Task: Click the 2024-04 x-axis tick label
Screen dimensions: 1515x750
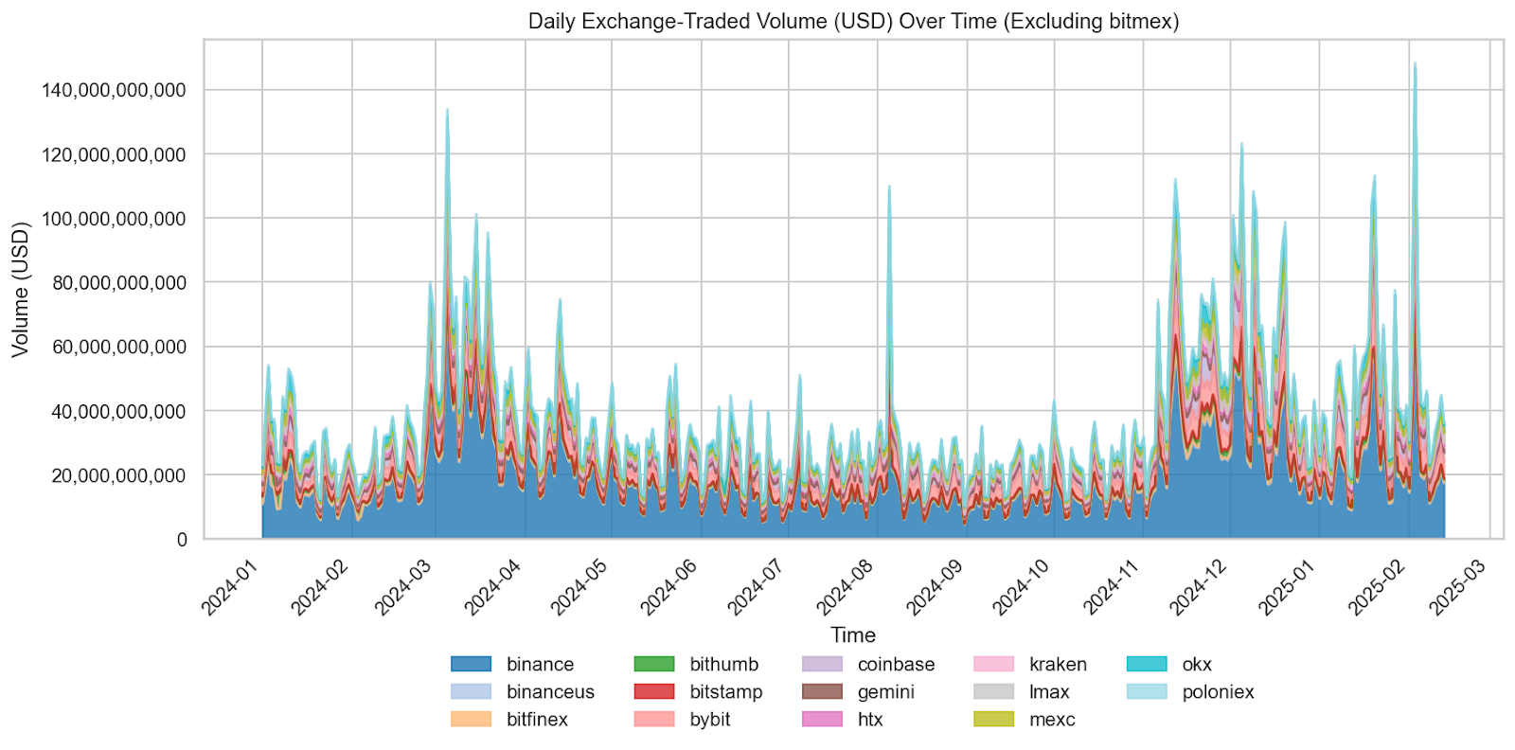Action: [x=493, y=587]
